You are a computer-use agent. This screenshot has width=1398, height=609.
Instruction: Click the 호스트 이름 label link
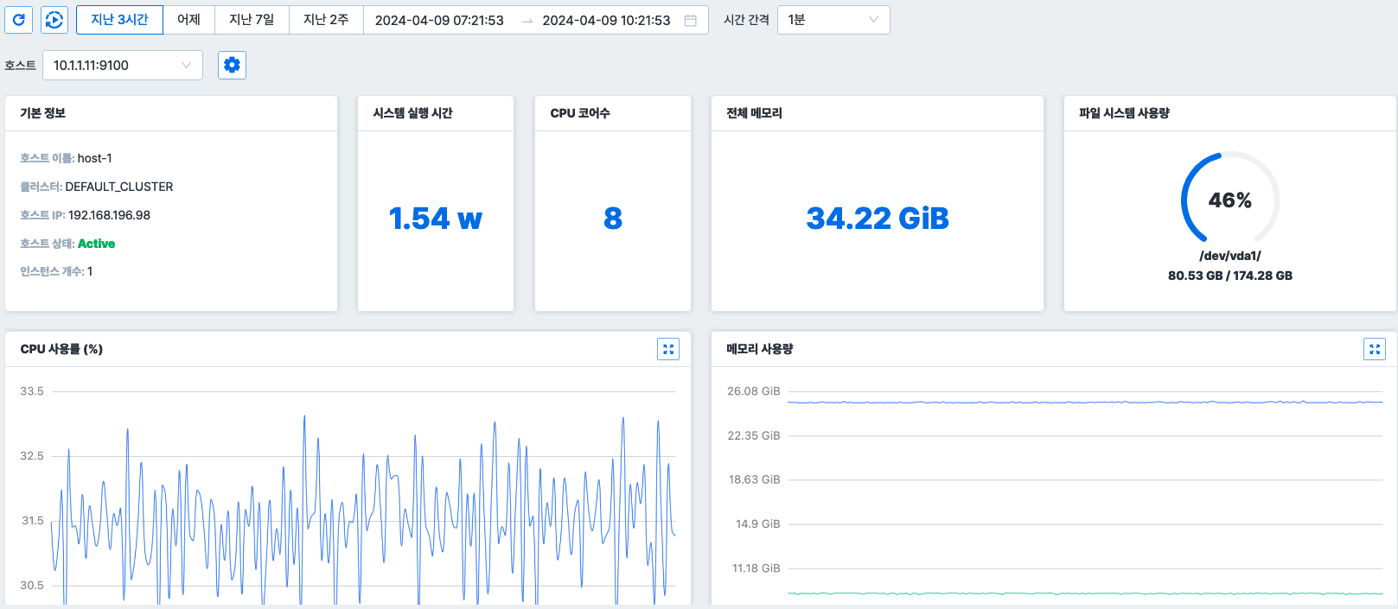(46, 158)
